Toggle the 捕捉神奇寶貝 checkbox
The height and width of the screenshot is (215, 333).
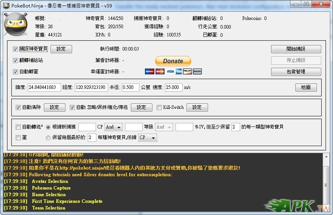click(15, 49)
